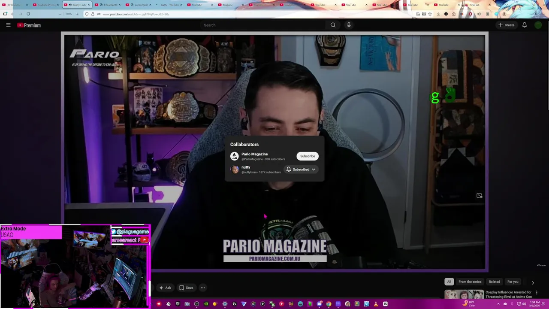Zoom in with the plus button
The image size is (549, 309).
coord(77,14)
